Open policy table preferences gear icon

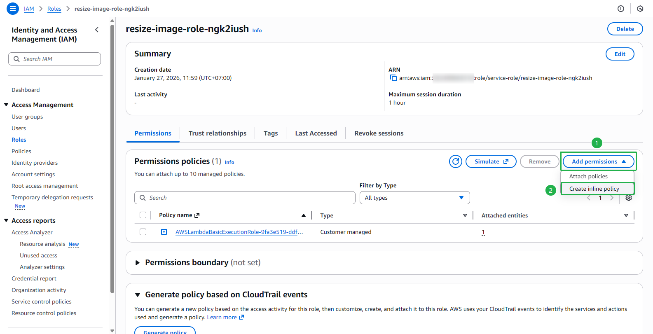[x=629, y=198]
